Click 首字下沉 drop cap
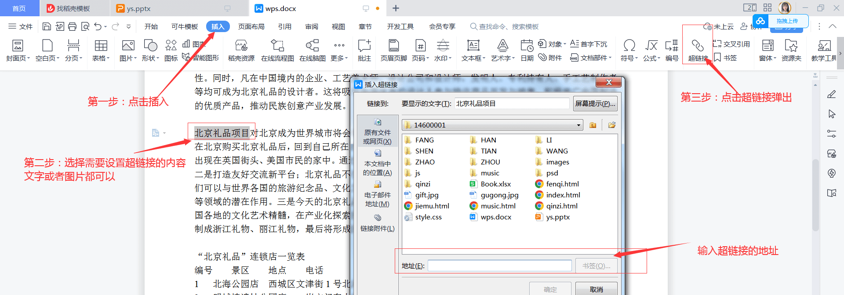The image size is (844, 295). tap(589, 44)
